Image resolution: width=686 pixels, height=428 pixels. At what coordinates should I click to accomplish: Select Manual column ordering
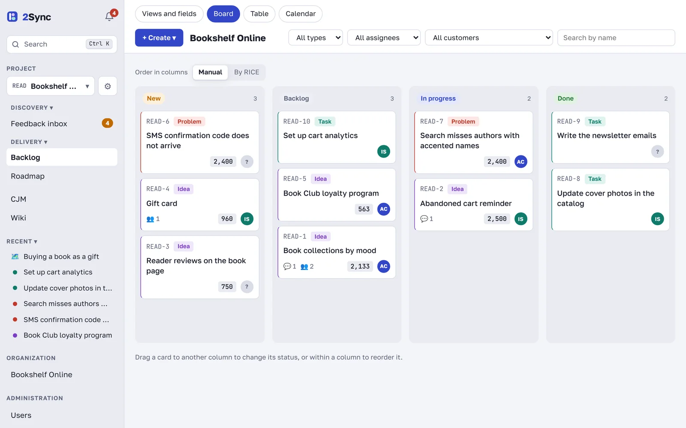210,72
